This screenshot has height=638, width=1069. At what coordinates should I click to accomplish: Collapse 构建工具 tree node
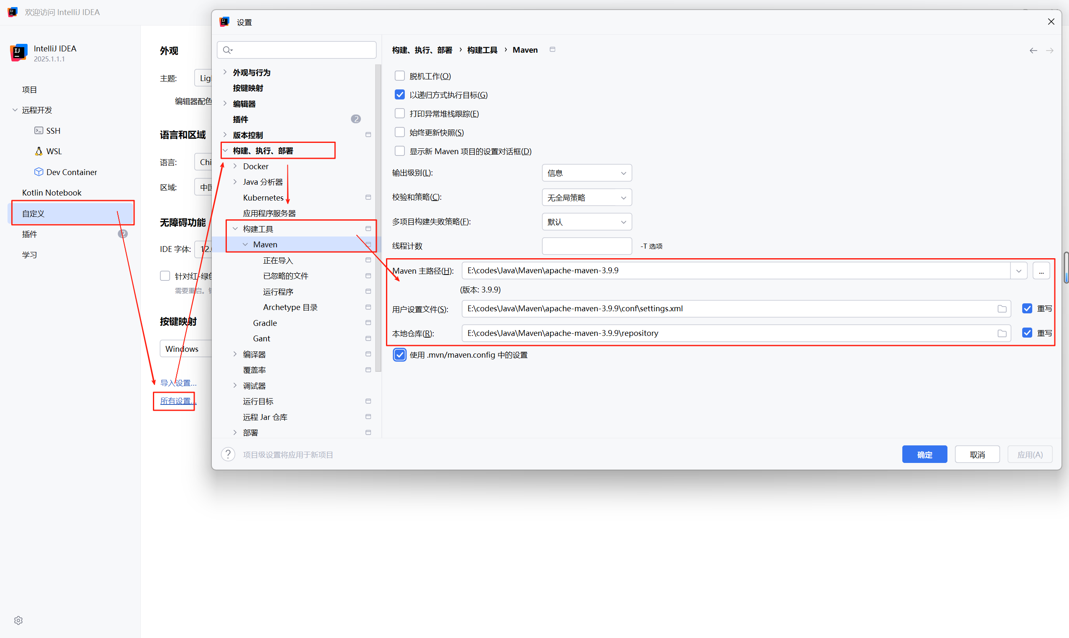click(235, 229)
